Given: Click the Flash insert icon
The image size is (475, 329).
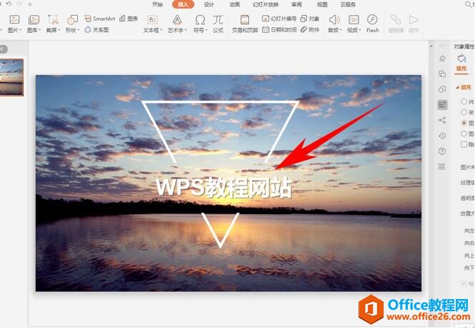Looking at the screenshot, I should [372, 20].
